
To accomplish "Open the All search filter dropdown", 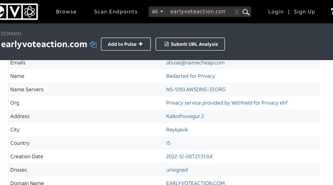I will pyautogui.click(x=158, y=12).
